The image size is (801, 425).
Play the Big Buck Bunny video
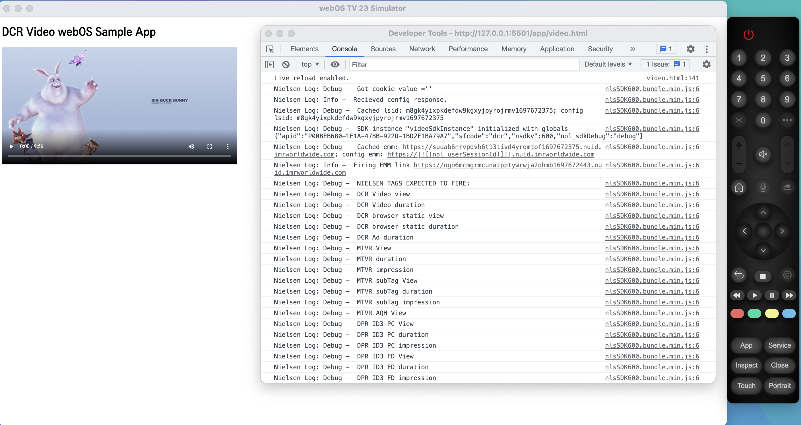[x=11, y=147]
